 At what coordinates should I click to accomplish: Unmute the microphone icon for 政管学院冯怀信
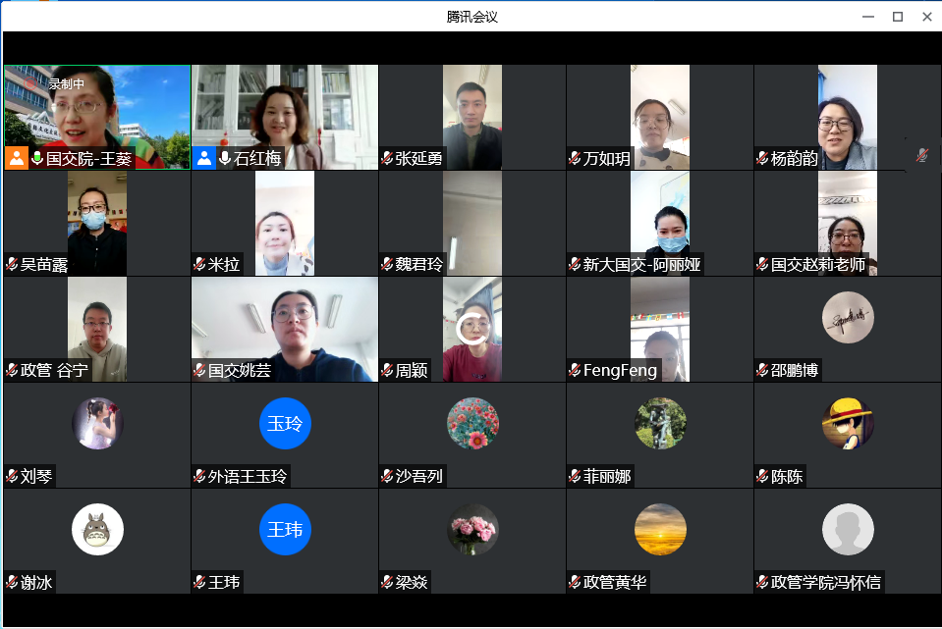pyautogui.click(x=762, y=582)
